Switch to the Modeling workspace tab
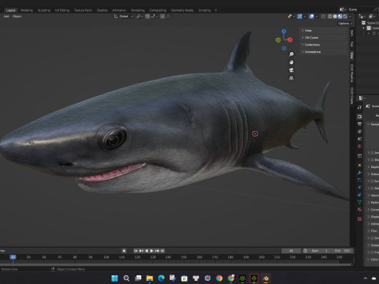The height and width of the screenshot is (284, 379). 27,10
